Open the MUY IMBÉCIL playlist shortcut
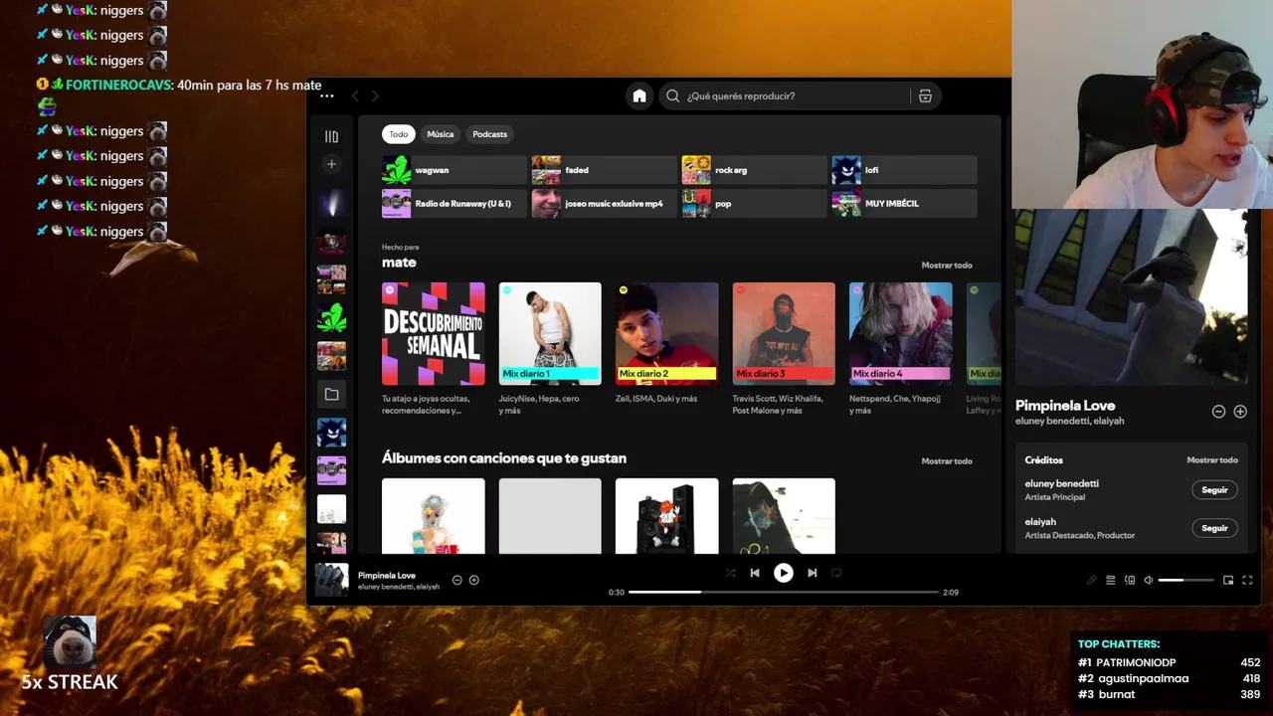This screenshot has width=1273, height=716. (905, 203)
